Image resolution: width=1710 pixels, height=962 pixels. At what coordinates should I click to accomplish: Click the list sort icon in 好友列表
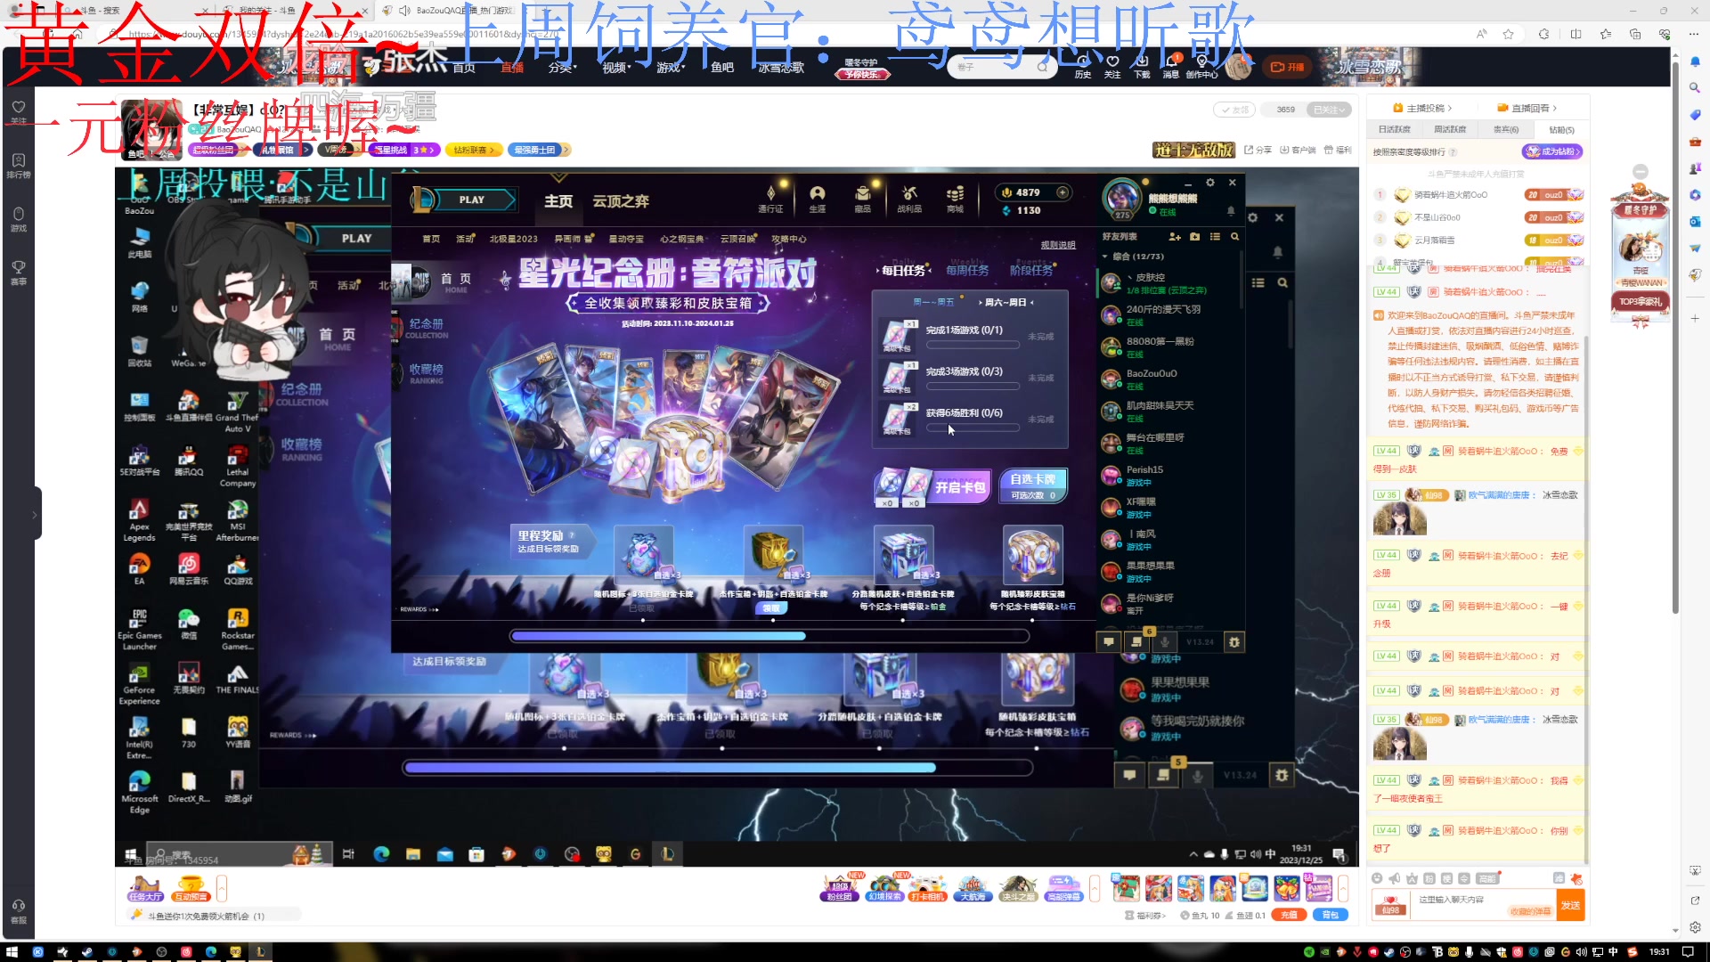click(1215, 237)
